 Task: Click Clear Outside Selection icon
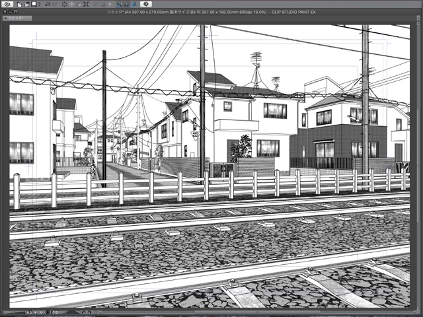pos(71,5)
